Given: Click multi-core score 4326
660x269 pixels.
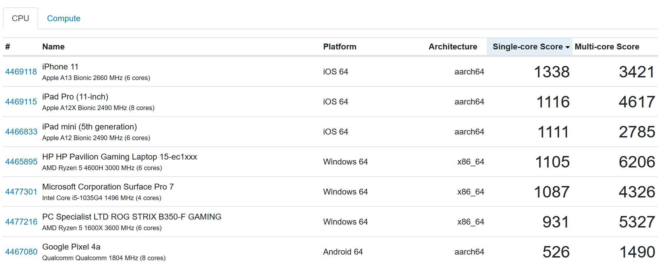Looking at the screenshot, I should tap(637, 192).
